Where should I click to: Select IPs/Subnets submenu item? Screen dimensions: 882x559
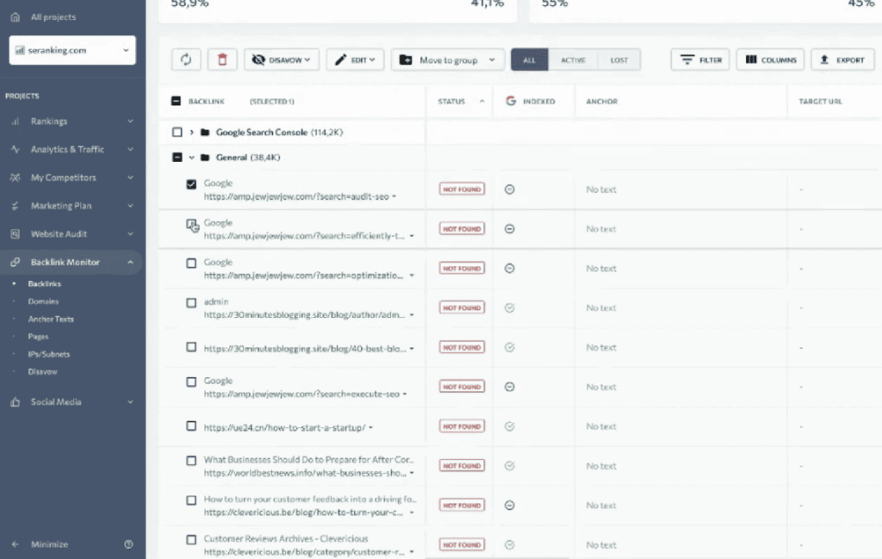49,354
